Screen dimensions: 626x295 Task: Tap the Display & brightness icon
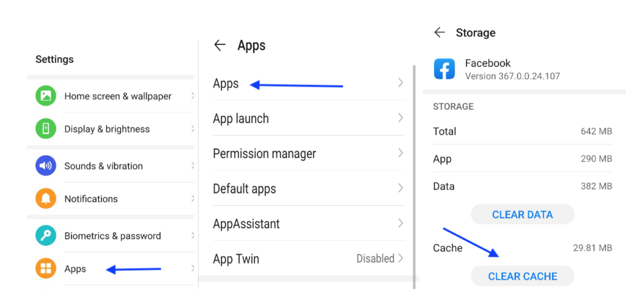(46, 129)
